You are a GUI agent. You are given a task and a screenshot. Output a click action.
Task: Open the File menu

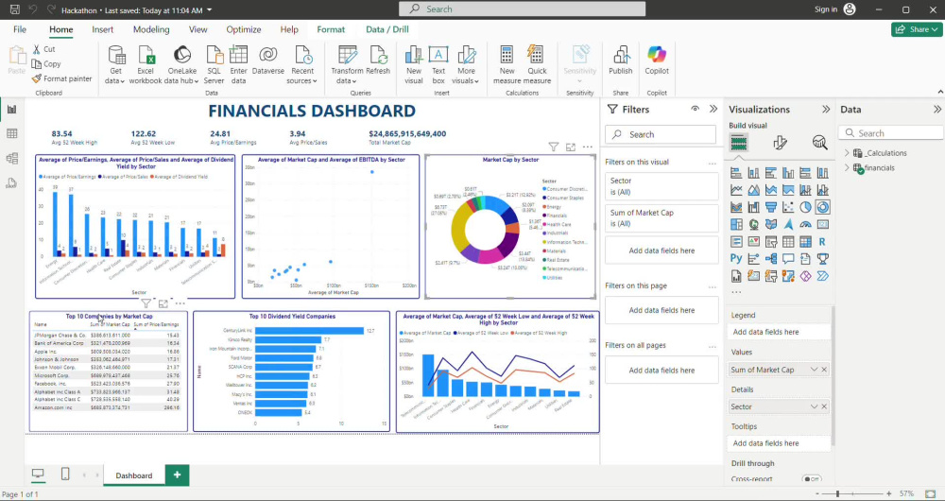(20, 29)
